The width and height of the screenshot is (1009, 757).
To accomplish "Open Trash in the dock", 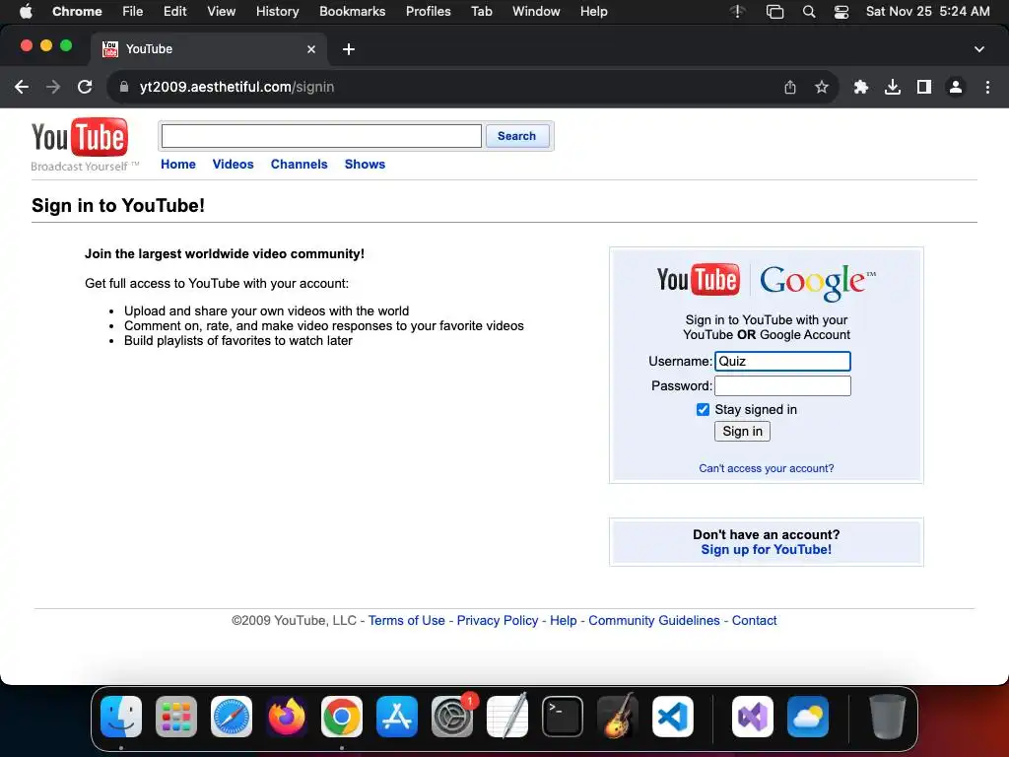I will [x=888, y=717].
